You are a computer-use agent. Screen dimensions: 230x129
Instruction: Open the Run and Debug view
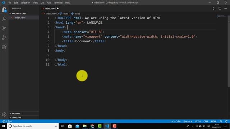(4, 38)
